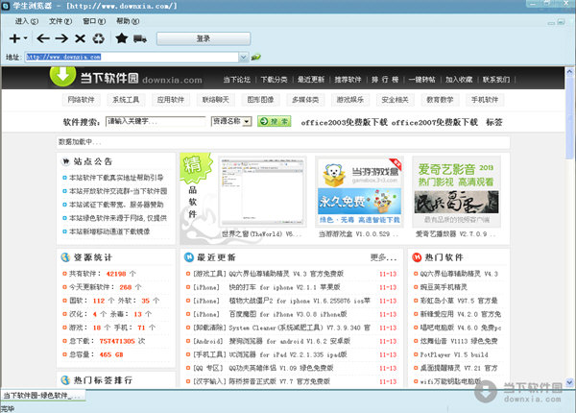Open 彩虹岛小草 V97.5 in 热门软件
Screen dimensions: 576x413
tap(459, 301)
